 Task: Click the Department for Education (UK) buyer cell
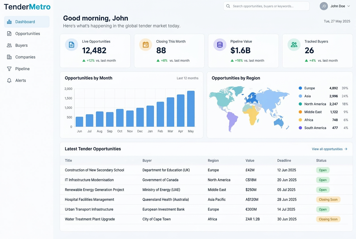pyautogui.click(x=166, y=170)
